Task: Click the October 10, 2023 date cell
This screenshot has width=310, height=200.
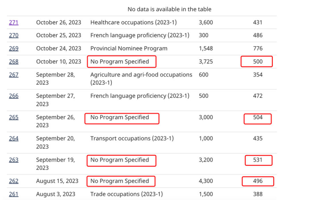Action: [59, 61]
